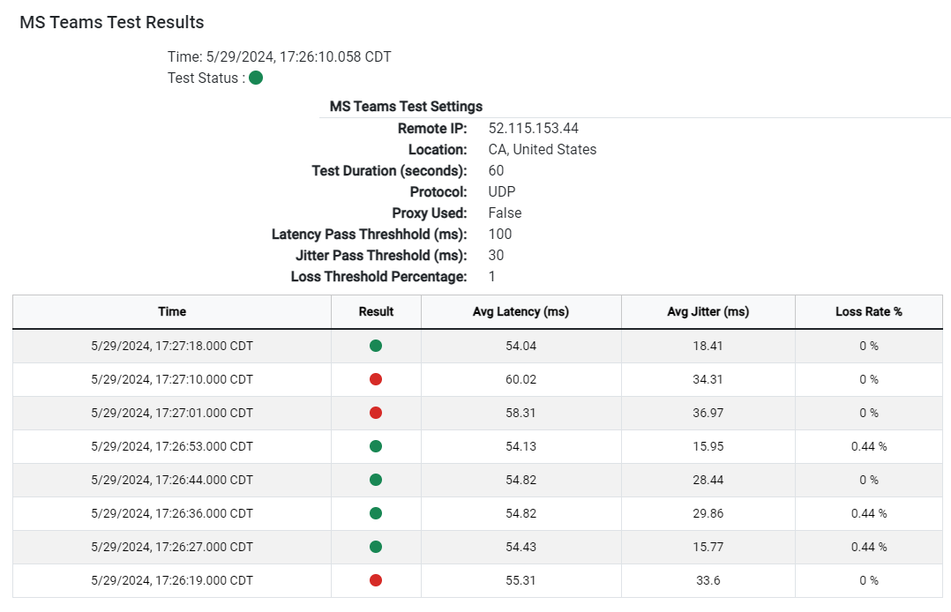Click the Time column header

(172, 312)
